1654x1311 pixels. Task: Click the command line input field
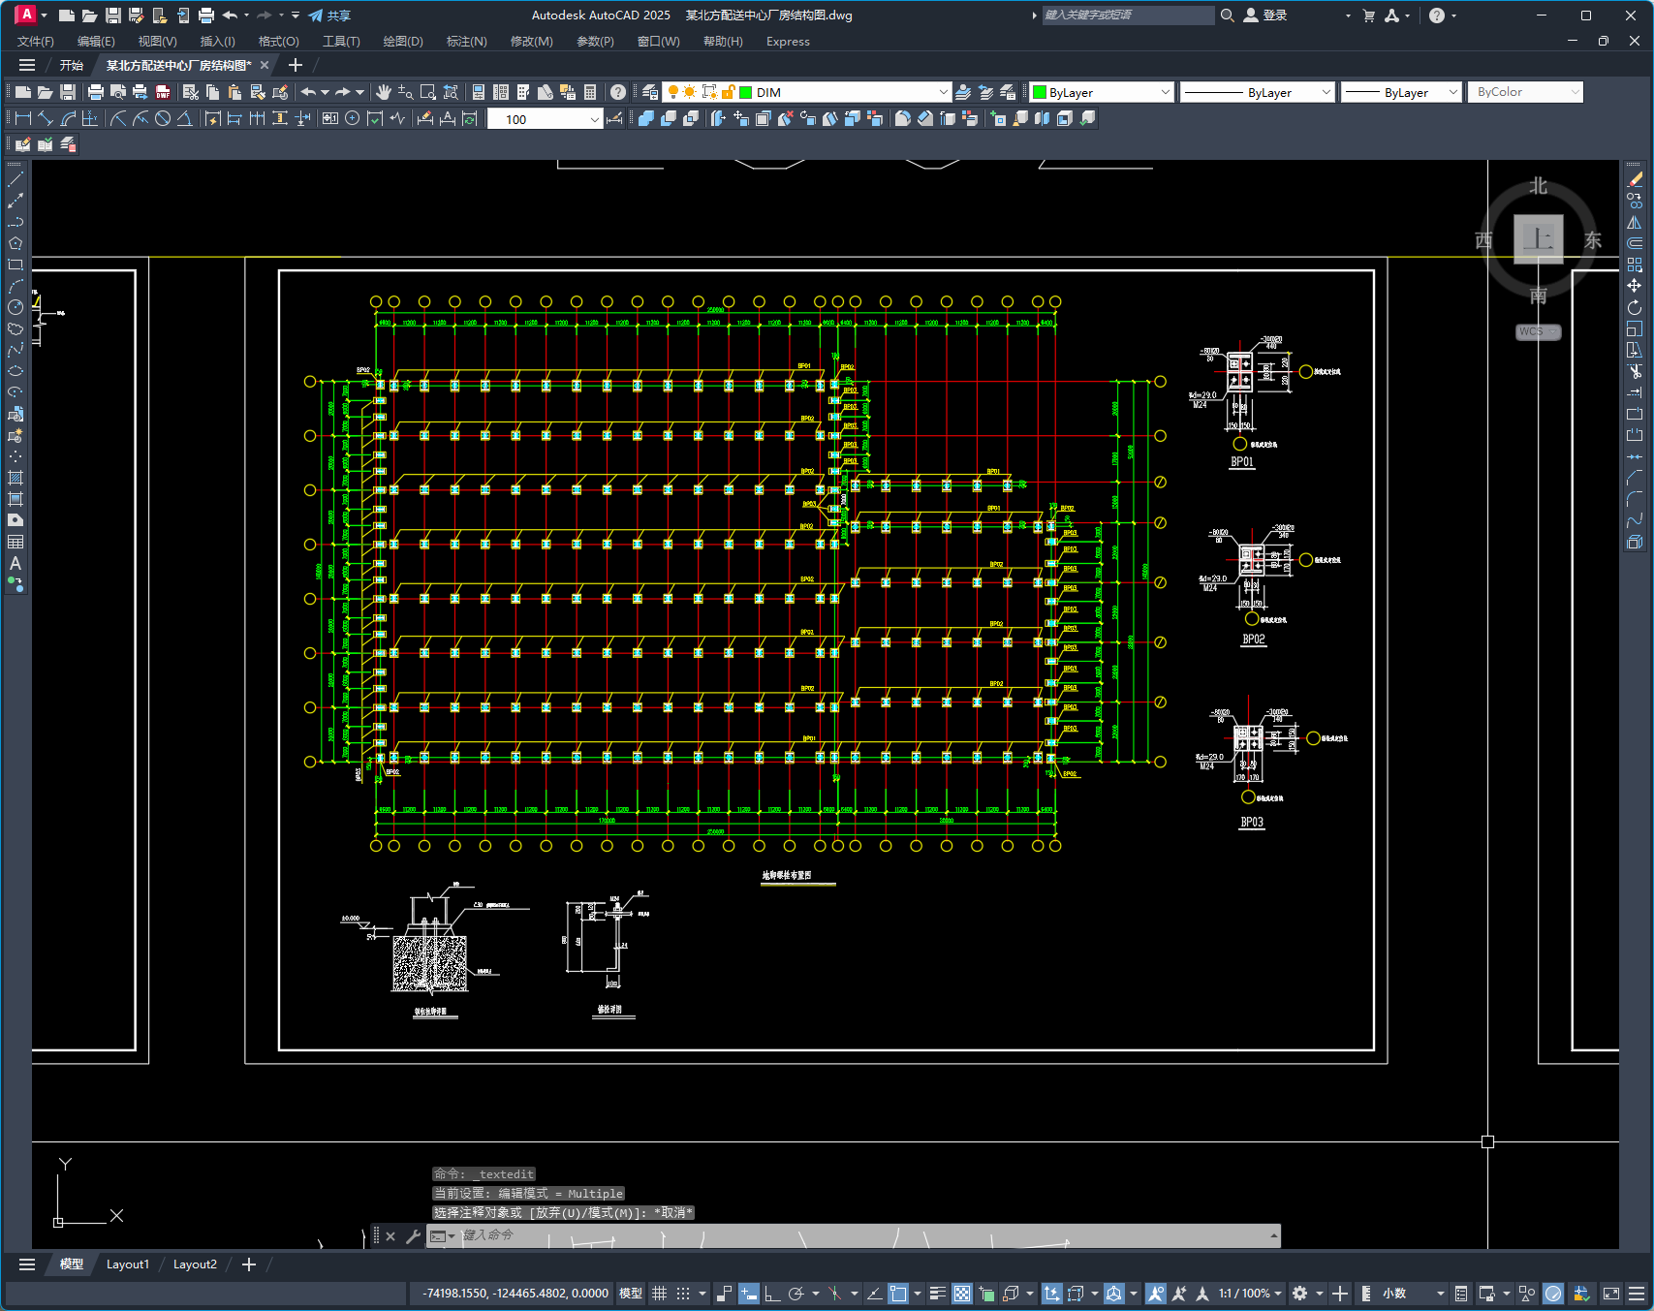862,1235
